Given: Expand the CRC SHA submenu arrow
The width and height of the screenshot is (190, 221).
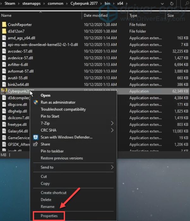Looking at the screenshot, I should pyautogui.click(x=112, y=130).
